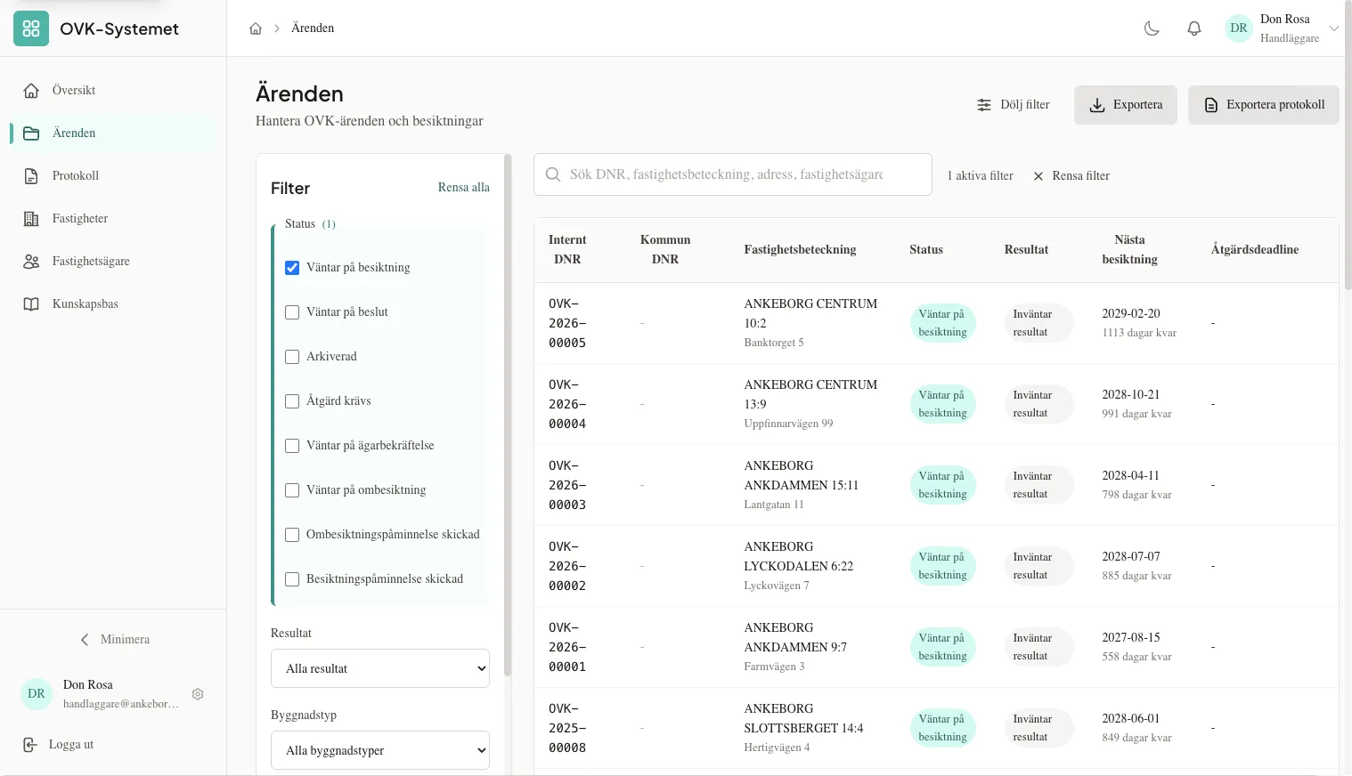This screenshot has height=776, width=1352.
Task: Open user settings via the gear icon
Action: [198, 694]
